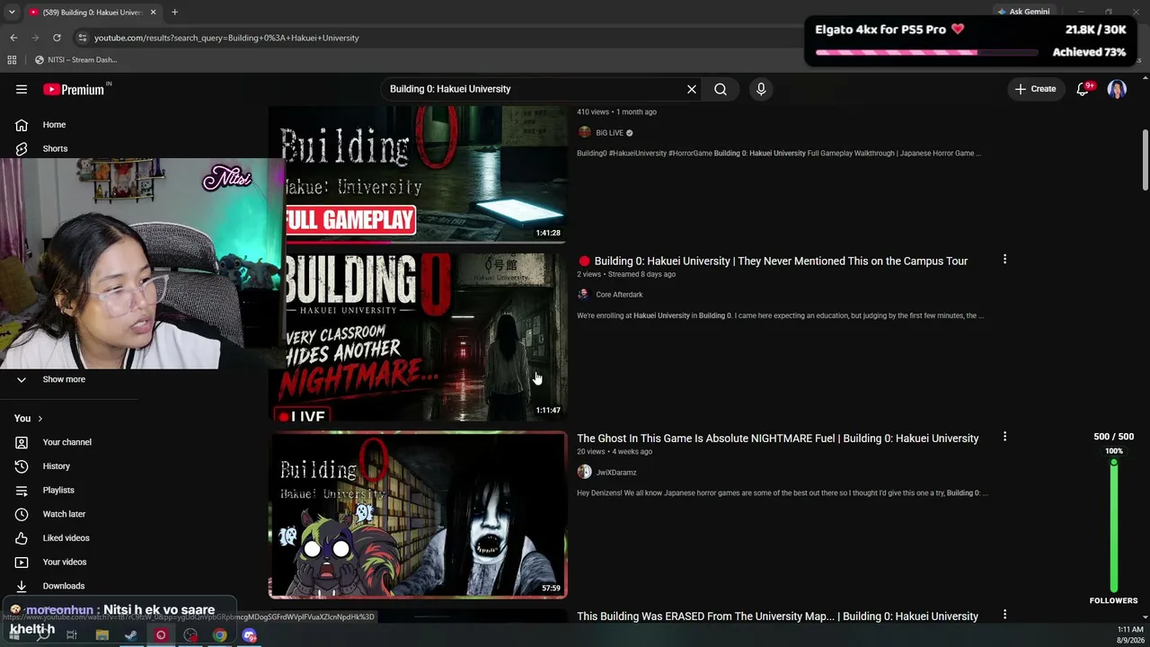
Task: Open the JwlXDaramz channel avatar
Action: (x=584, y=472)
